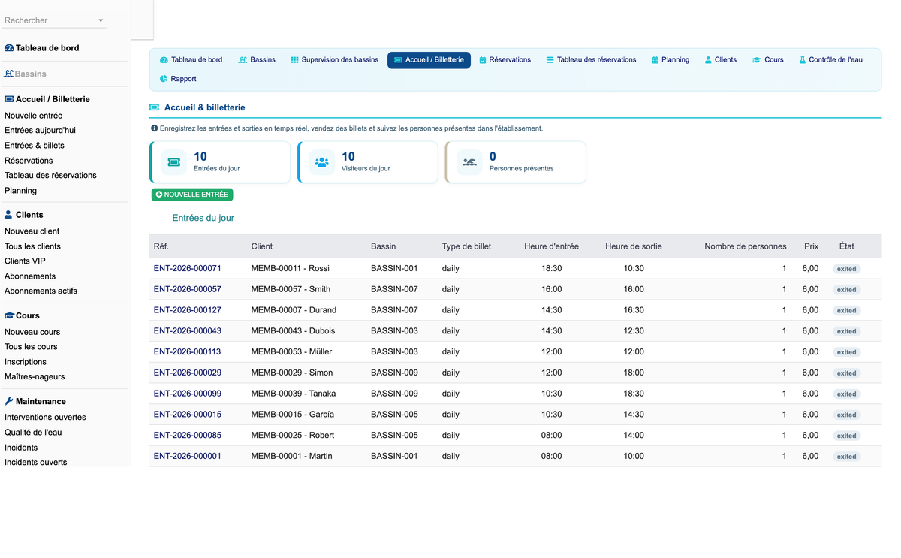
Task: Click the exited badge in the Rossi row
Action: click(x=847, y=269)
